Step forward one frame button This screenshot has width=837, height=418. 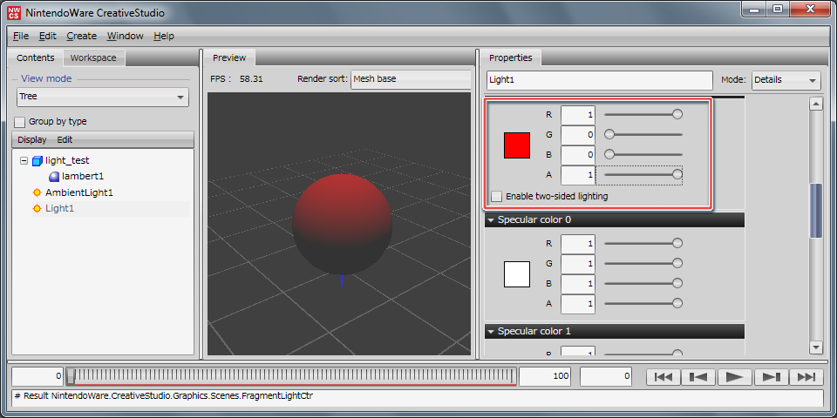coord(771,376)
